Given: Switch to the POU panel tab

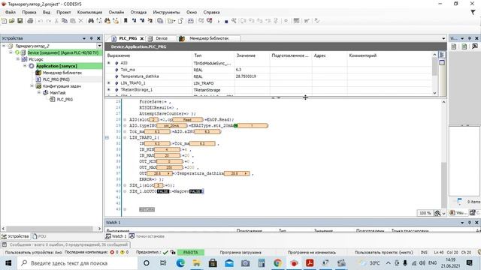Looking at the screenshot, I should (39, 236).
